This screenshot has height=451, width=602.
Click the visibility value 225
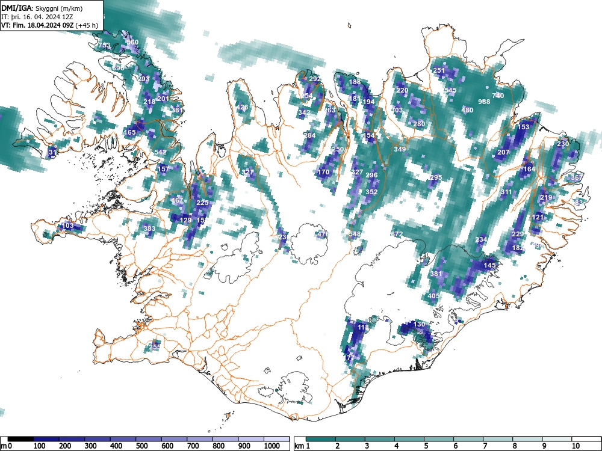(x=202, y=203)
